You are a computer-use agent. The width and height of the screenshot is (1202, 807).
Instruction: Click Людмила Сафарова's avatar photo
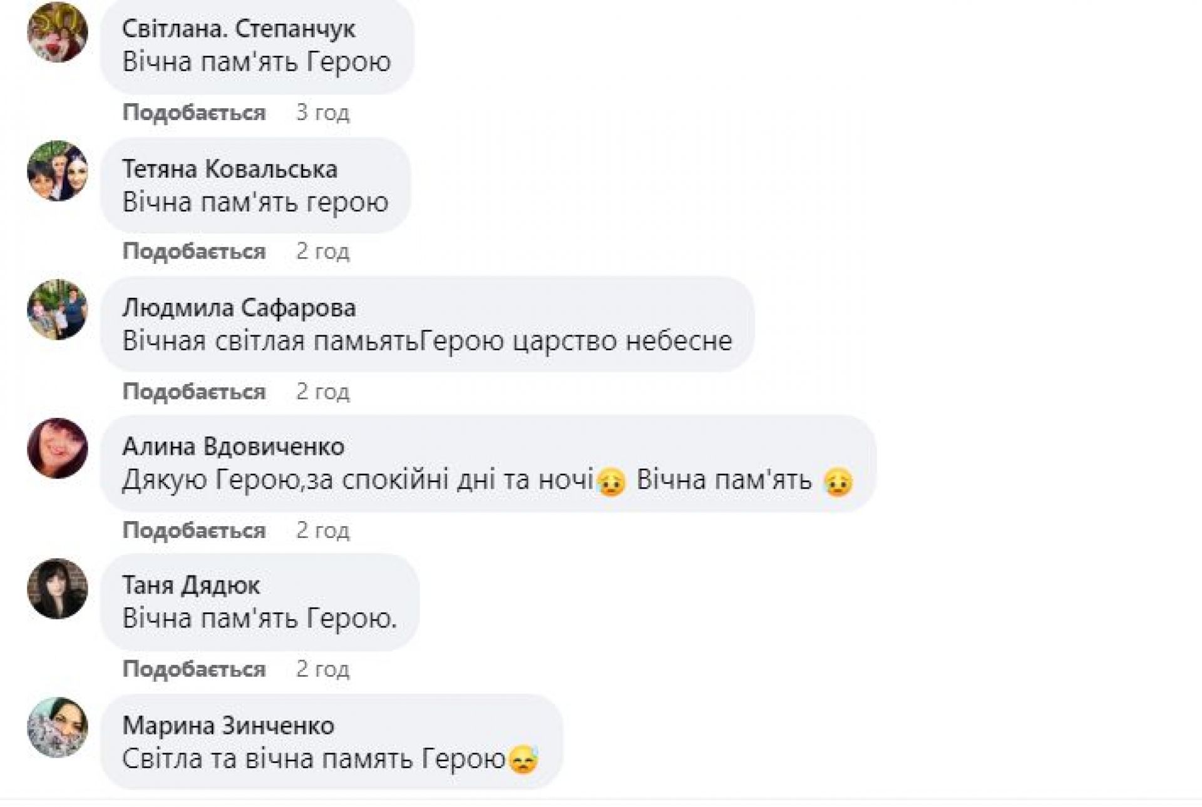[58, 310]
